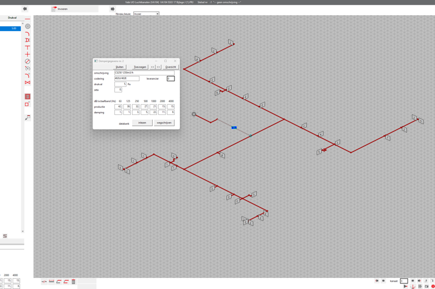
Task: Go to next record with >> button
Action: pos(159,67)
